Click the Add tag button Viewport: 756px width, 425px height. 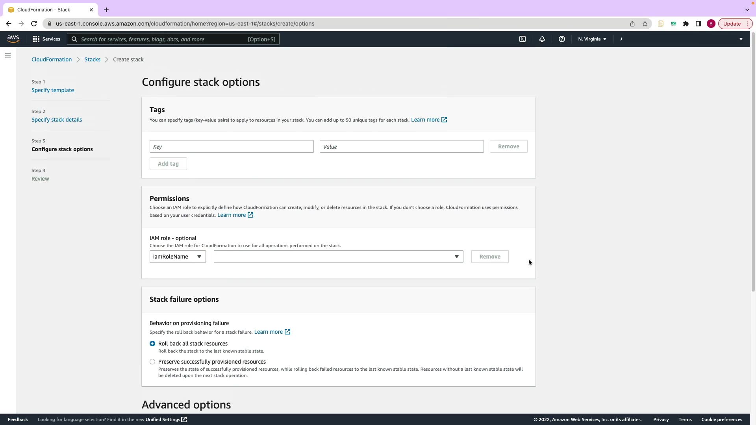(168, 164)
